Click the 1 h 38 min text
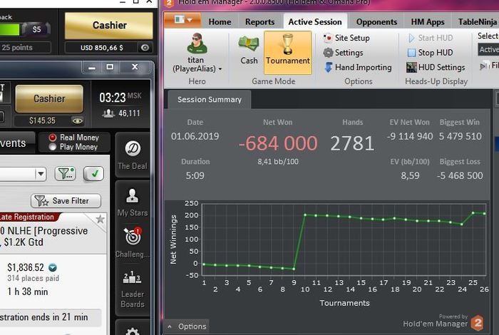 (x=28, y=292)
